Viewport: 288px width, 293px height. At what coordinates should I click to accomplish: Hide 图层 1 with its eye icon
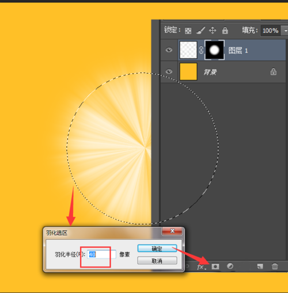pos(169,50)
